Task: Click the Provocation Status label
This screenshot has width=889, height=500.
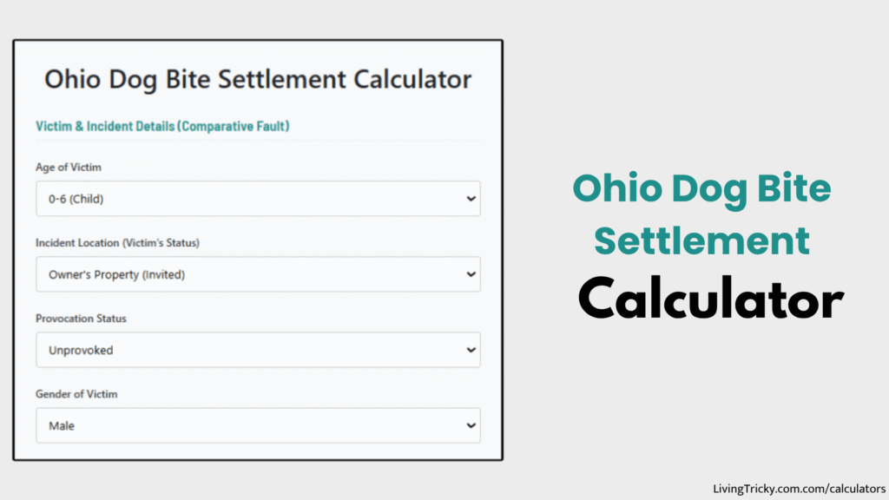Action: point(81,319)
